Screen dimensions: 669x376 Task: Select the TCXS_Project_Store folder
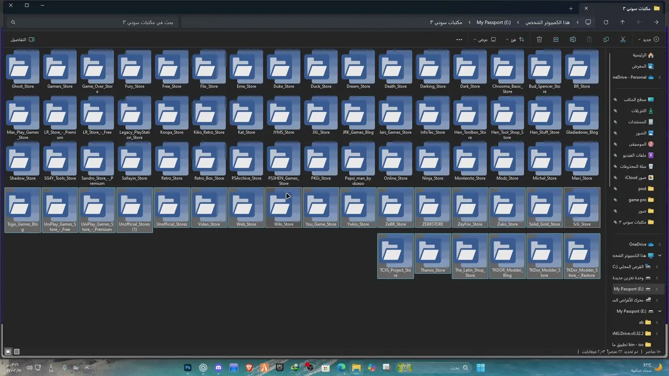396,256
